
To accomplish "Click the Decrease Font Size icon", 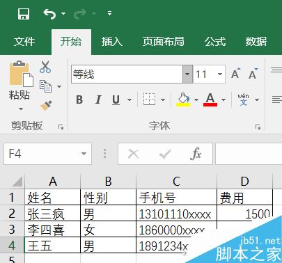I will point(253,74).
